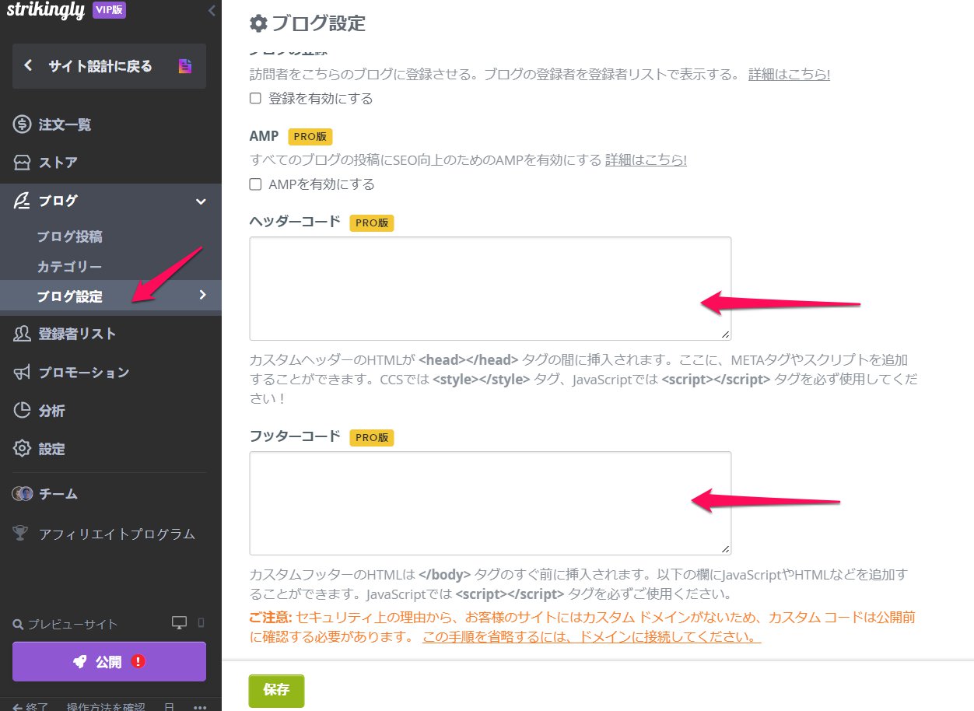Click the people icon beside 登録者リスト

22,334
